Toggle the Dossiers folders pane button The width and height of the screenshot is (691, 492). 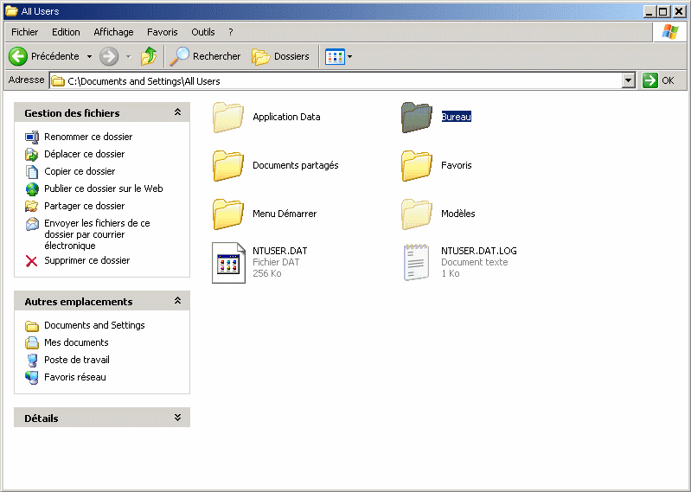point(280,56)
